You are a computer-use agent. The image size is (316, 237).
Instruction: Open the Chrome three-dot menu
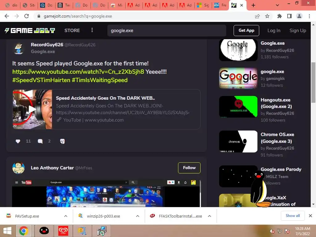(x=309, y=16)
